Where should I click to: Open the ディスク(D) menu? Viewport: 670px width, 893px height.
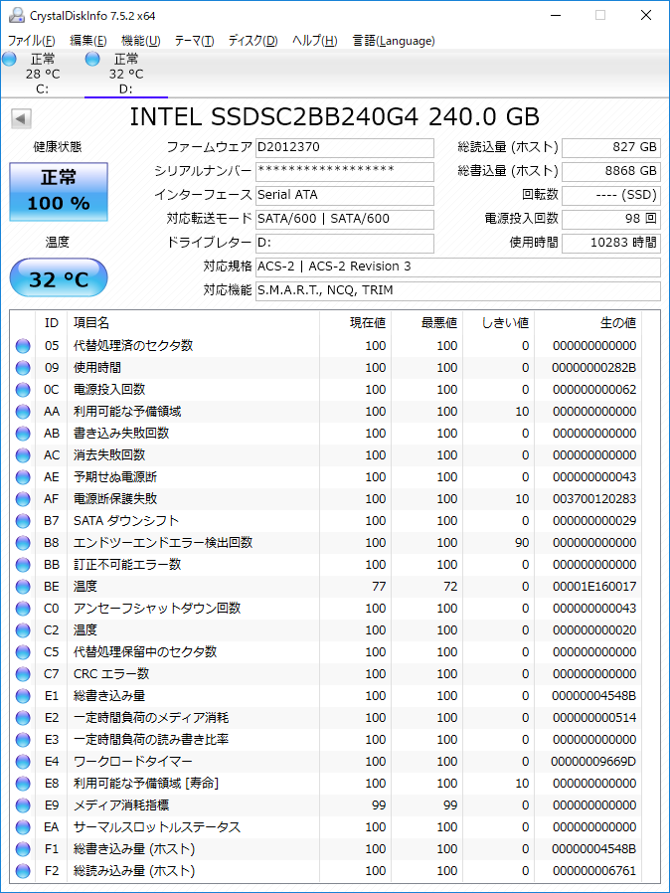(x=252, y=41)
